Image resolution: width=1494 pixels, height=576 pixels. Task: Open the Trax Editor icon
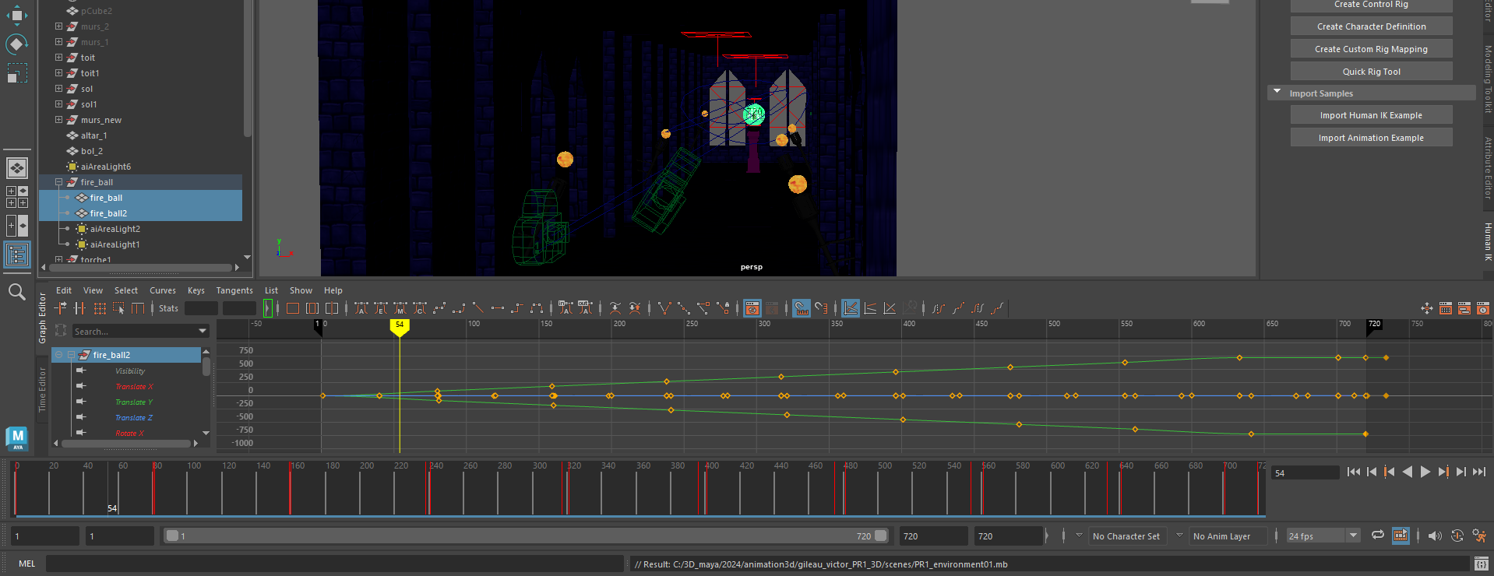pos(1464,308)
